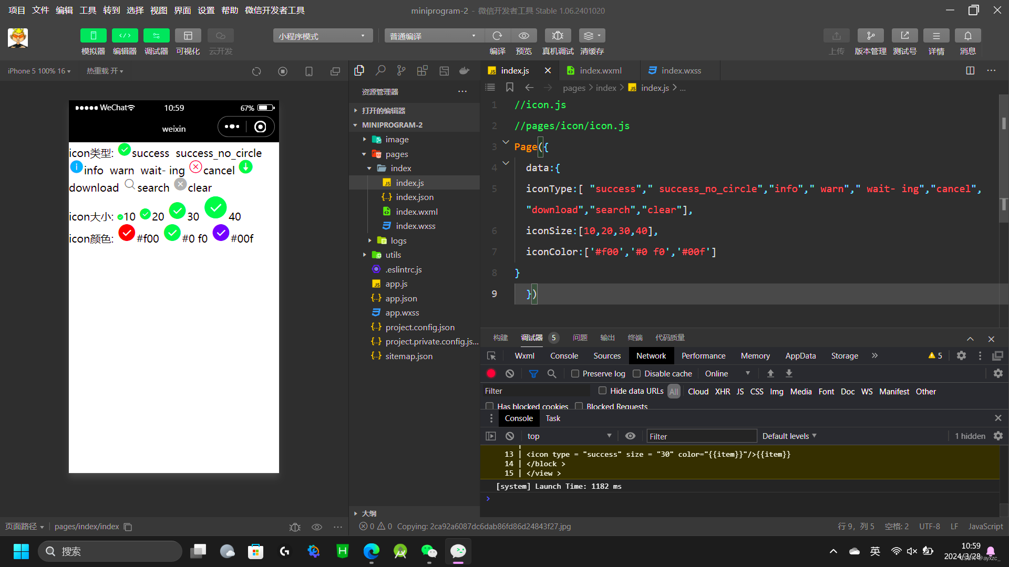Screen dimensions: 1009x567
Task: Open real device debugging bug icon
Action: (558, 36)
